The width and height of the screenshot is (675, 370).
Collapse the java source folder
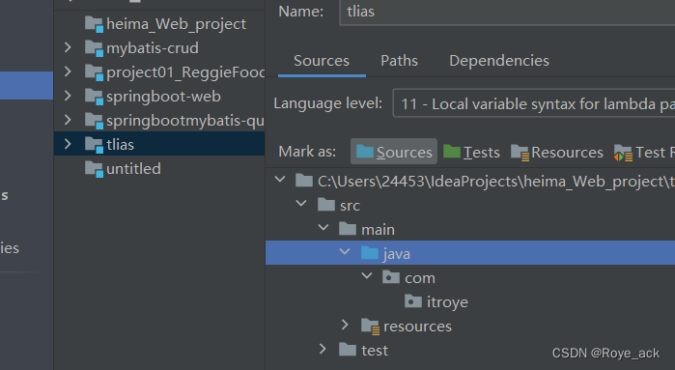345,251
